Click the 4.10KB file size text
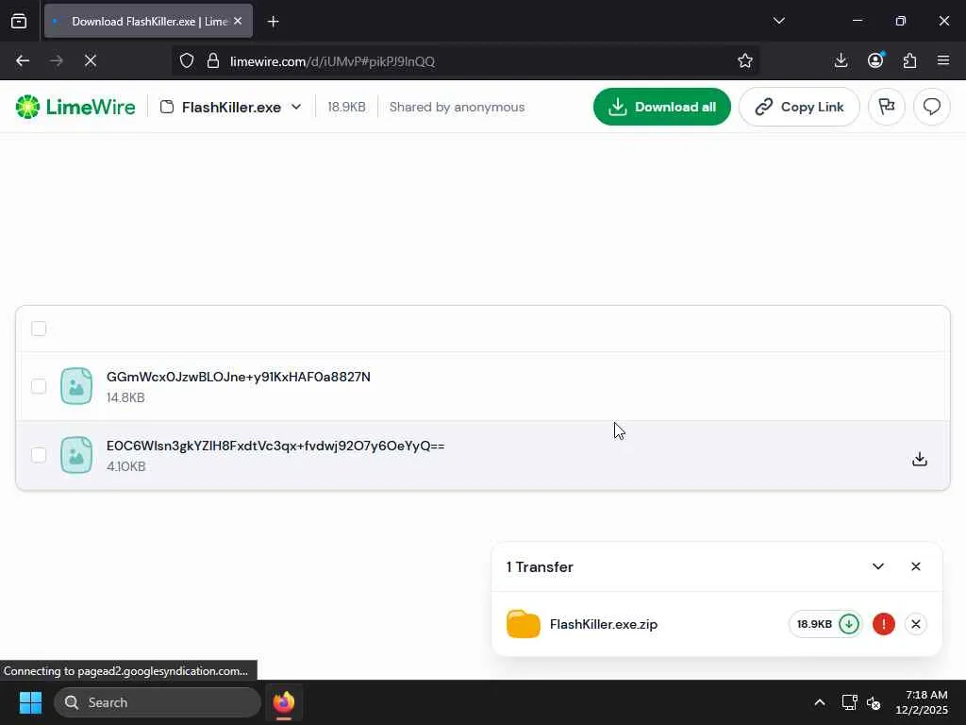The height and width of the screenshot is (725, 966). point(125,466)
